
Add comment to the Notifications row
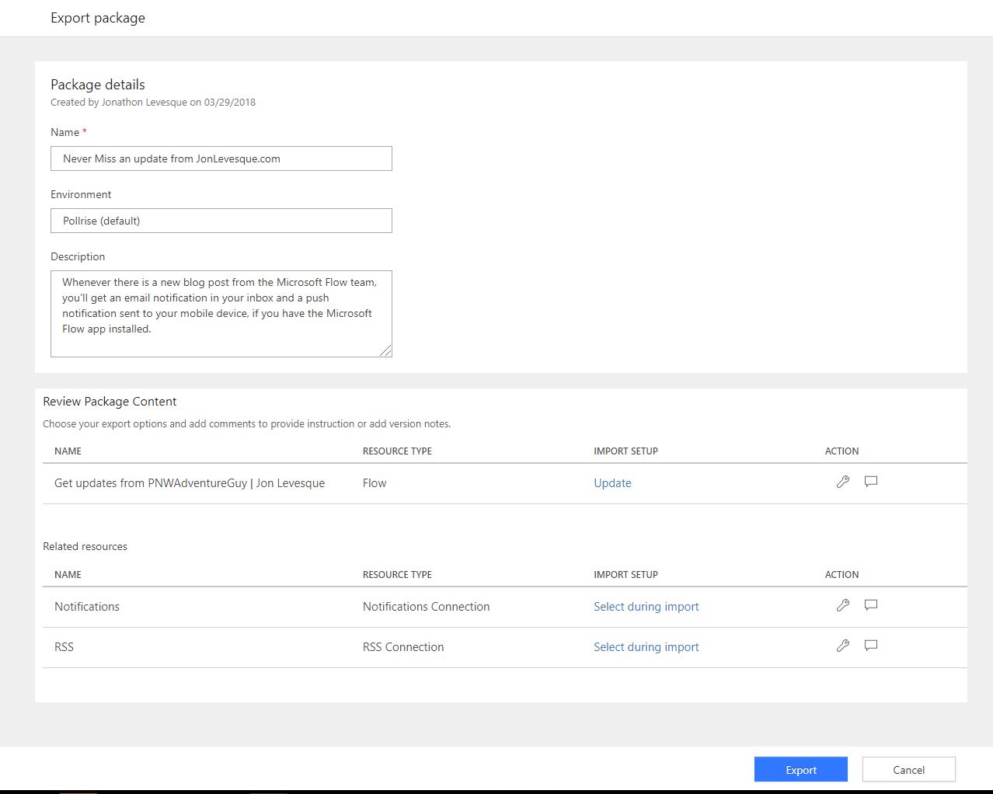pyautogui.click(x=871, y=605)
